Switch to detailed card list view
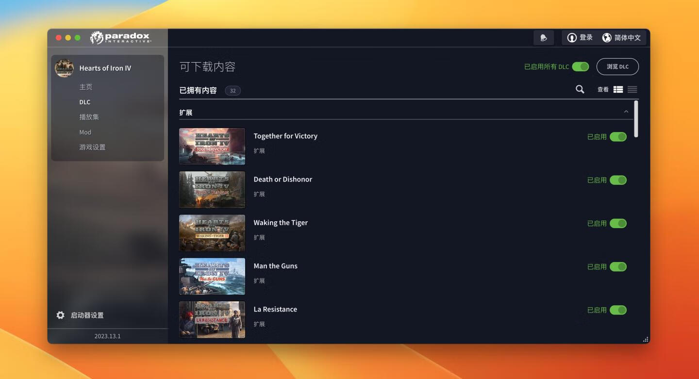Screen dimensions: 699x379 click(x=618, y=89)
